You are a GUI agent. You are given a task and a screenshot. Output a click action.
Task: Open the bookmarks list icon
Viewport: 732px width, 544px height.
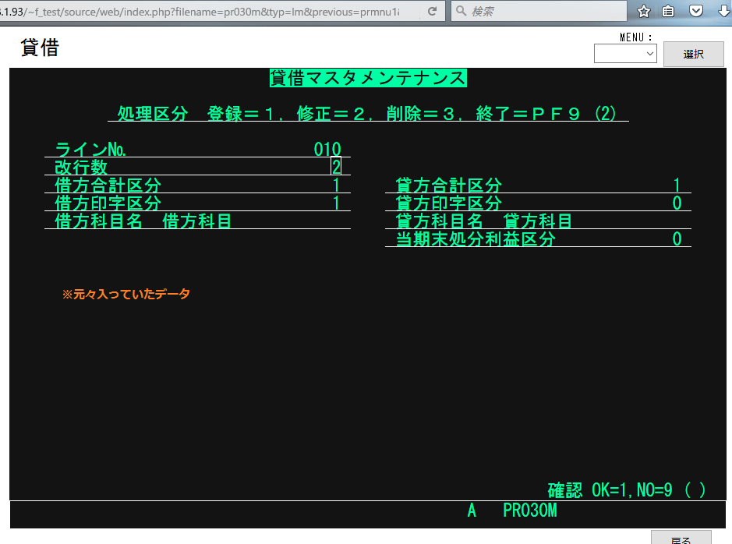tap(669, 12)
